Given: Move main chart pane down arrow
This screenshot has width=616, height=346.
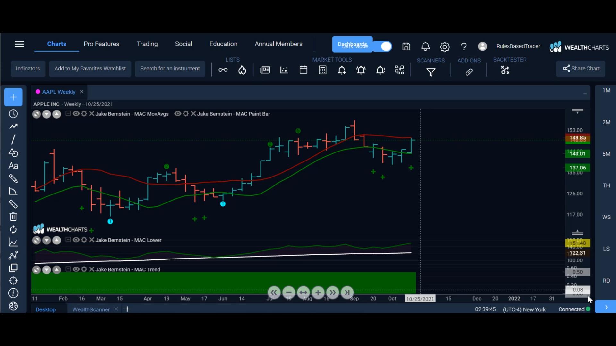Looking at the screenshot, I should point(47,114).
